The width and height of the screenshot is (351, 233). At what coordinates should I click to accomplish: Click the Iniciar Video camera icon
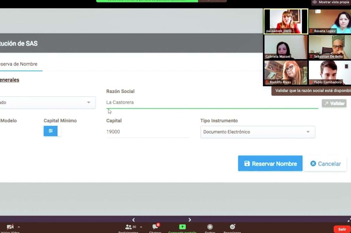click(10, 227)
